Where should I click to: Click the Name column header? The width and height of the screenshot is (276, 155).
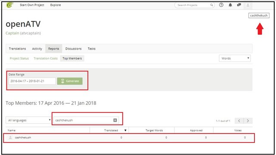point(12,130)
